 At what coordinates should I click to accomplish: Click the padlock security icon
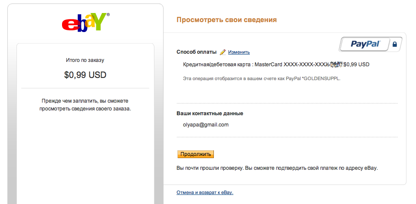tap(394, 44)
